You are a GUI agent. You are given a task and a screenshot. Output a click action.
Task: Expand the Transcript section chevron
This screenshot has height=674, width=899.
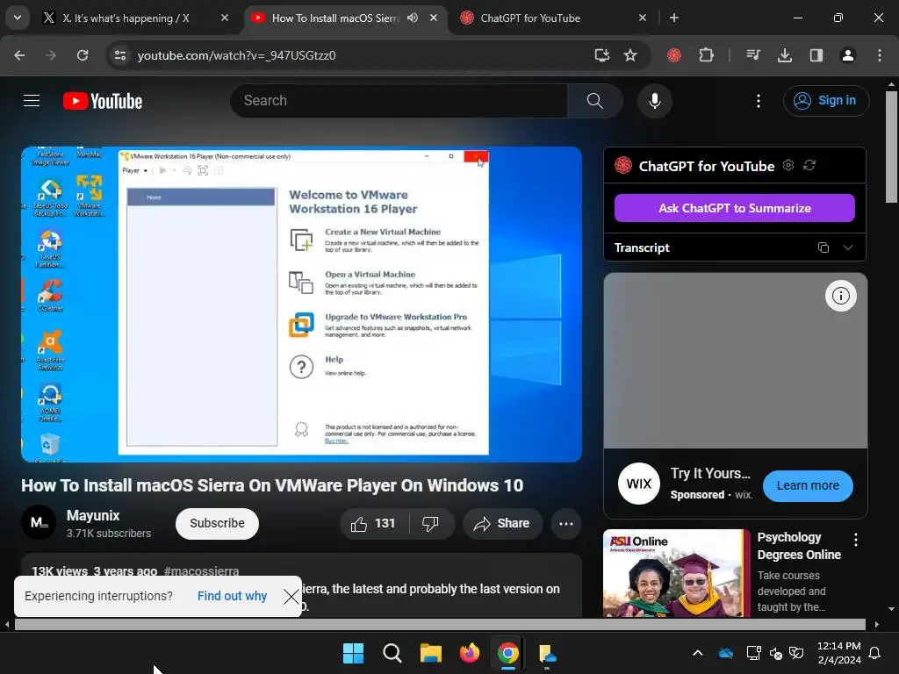[x=848, y=247]
